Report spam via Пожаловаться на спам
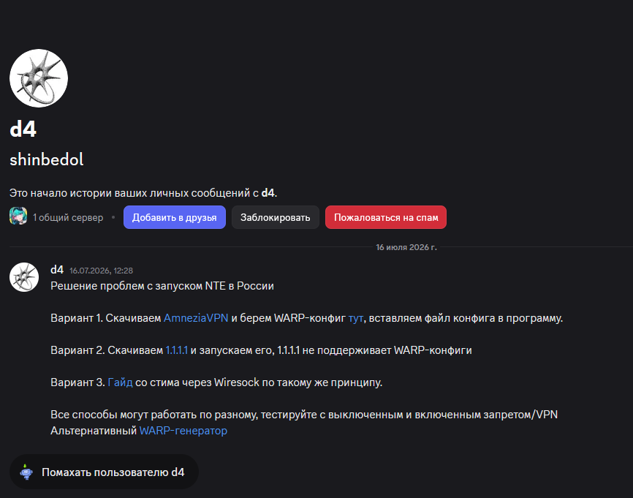This screenshot has width=633, height=498. [x=386, y=217]
